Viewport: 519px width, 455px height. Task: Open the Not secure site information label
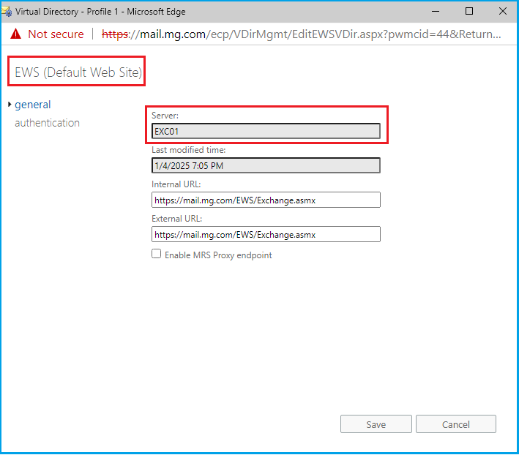56,34
